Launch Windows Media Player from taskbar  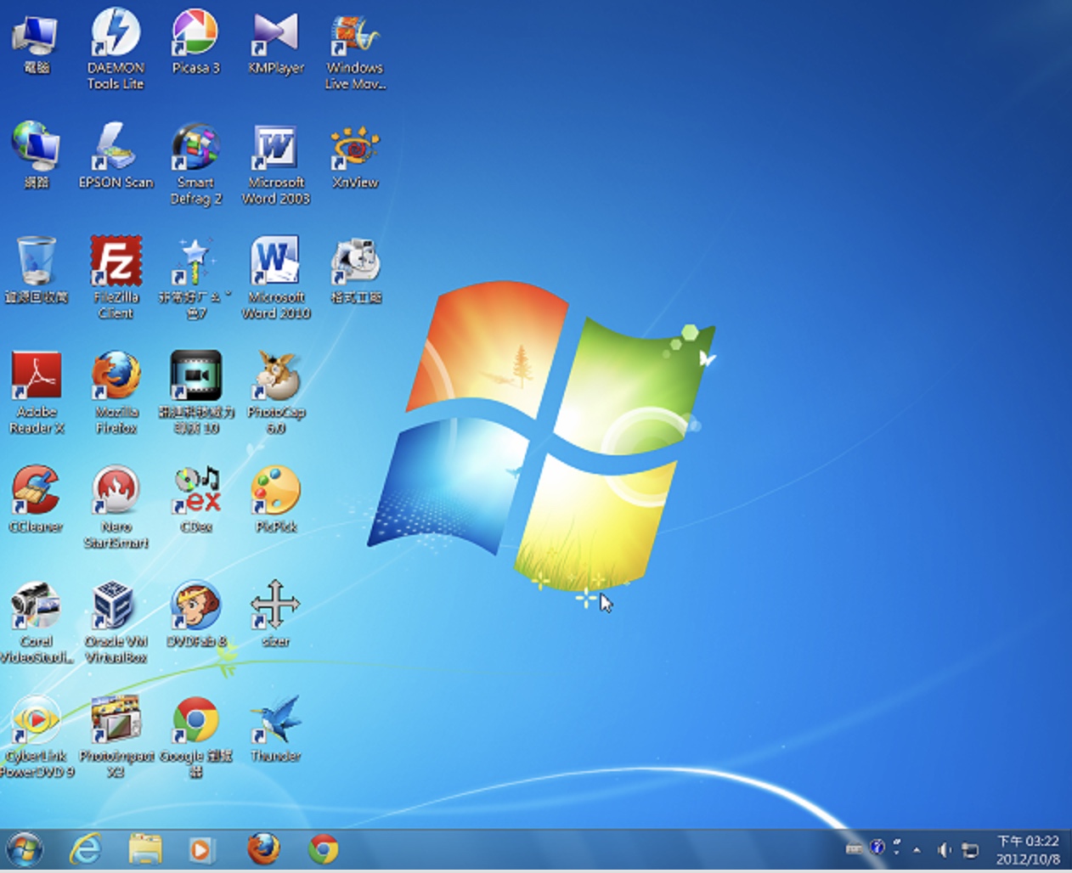click(201, 849)
